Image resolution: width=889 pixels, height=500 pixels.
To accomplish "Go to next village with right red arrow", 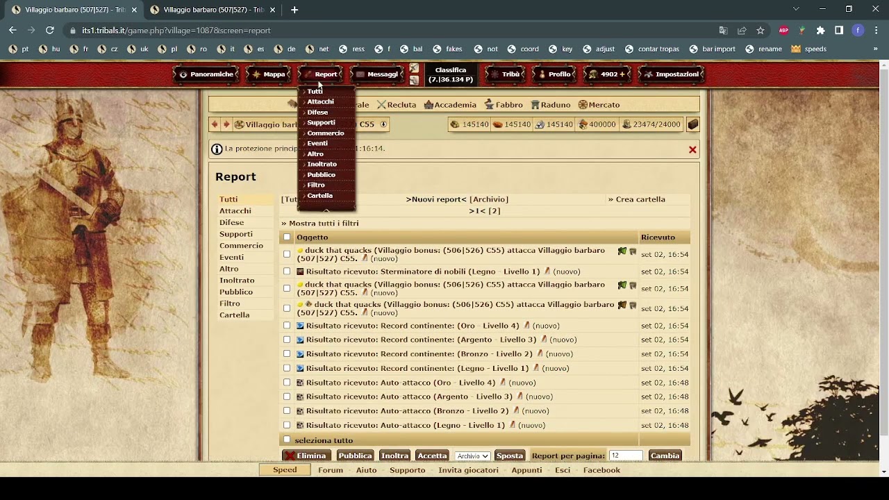I will [226, 124].
